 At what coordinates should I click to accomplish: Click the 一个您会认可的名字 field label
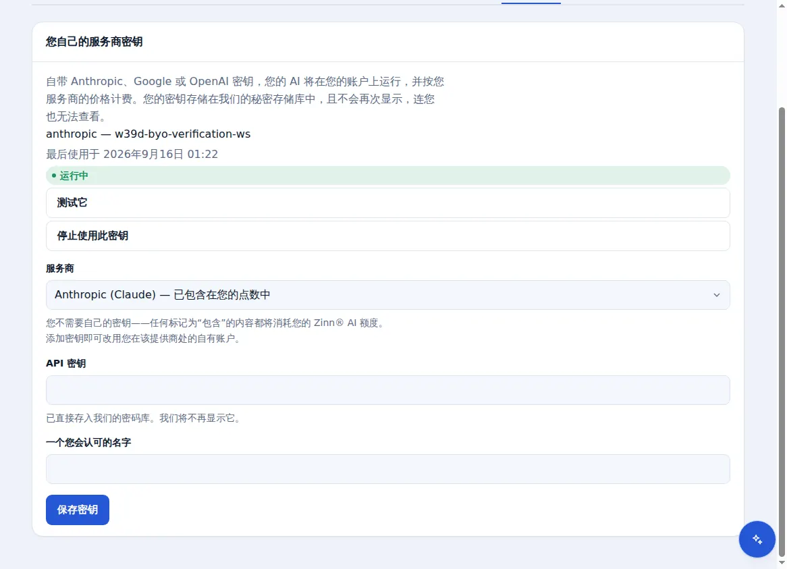click(x=88, y=443)
